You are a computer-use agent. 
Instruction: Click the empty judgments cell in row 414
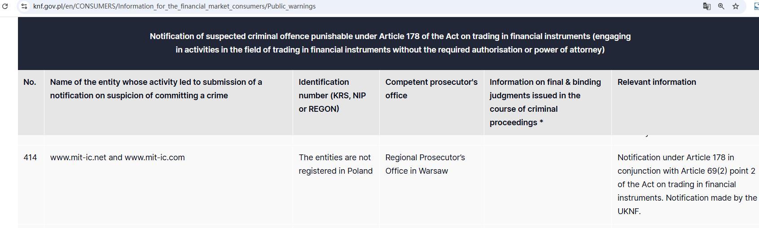[547, 184]
